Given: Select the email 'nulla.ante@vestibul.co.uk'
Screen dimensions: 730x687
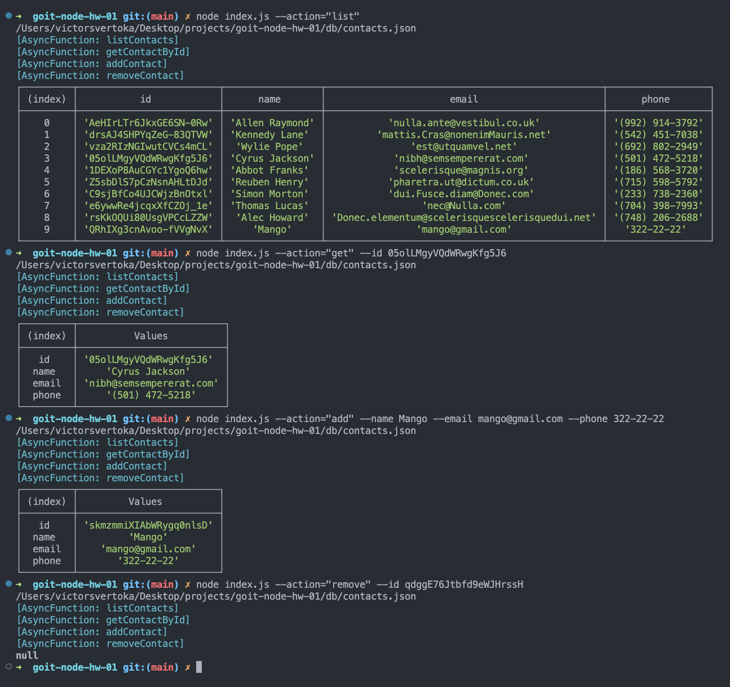Looking at the screenshot, I should (464, 123).
